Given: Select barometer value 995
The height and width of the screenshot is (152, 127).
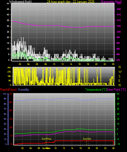Looking at the screenshot, I should pyautogui.click(x=118, y=37).
